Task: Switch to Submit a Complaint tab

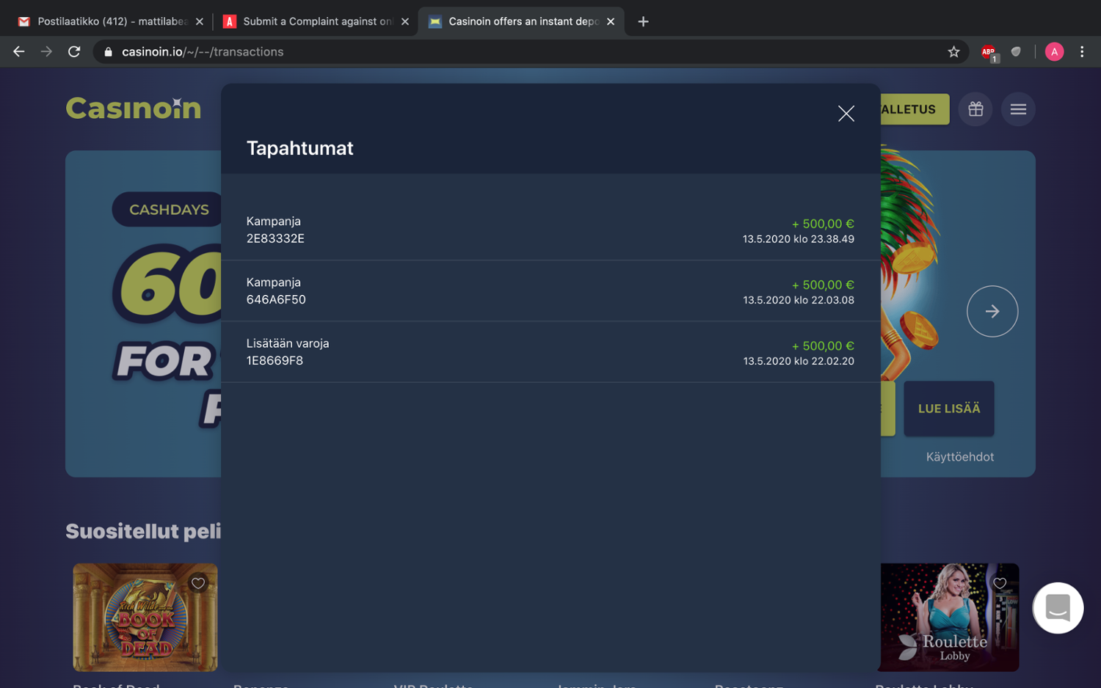Action: (x=316, y=21)
